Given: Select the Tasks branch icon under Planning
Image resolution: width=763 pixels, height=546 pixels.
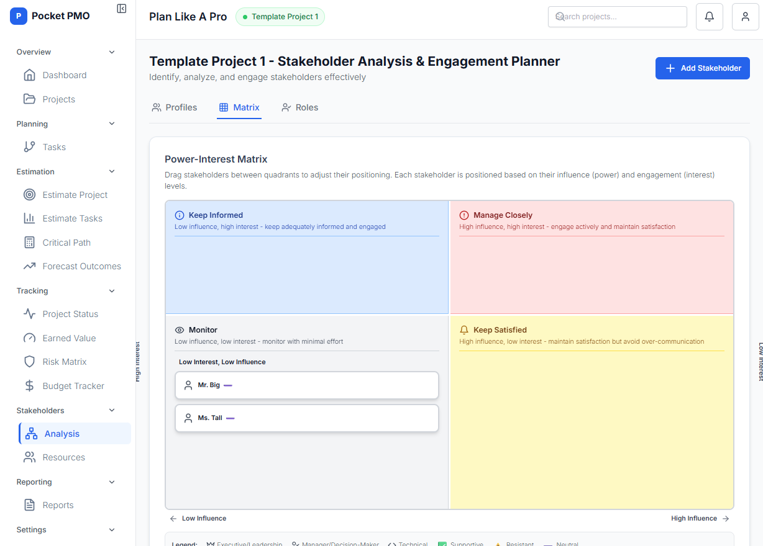Looking at the screenshot, I should pos(30,146).
